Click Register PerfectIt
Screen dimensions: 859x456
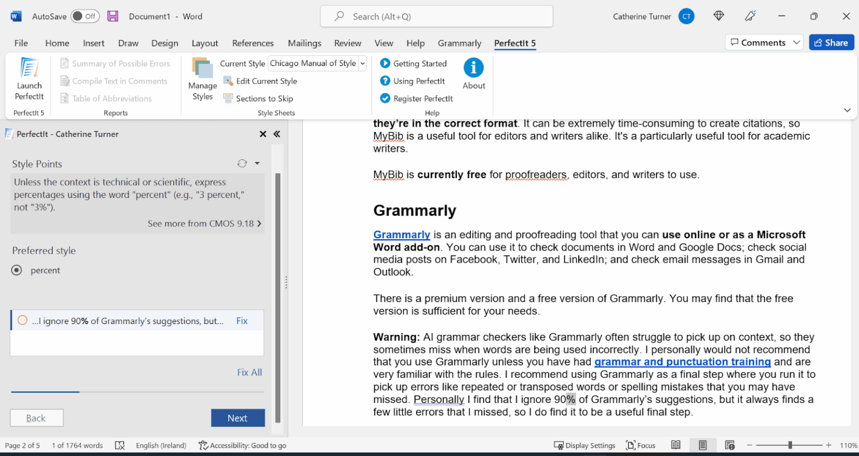pos(416,98)
